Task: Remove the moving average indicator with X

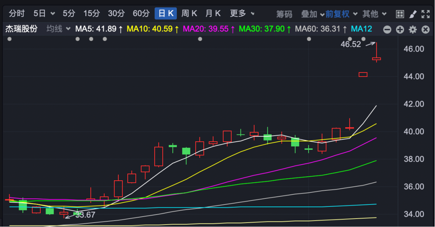Action: (425, 29)
